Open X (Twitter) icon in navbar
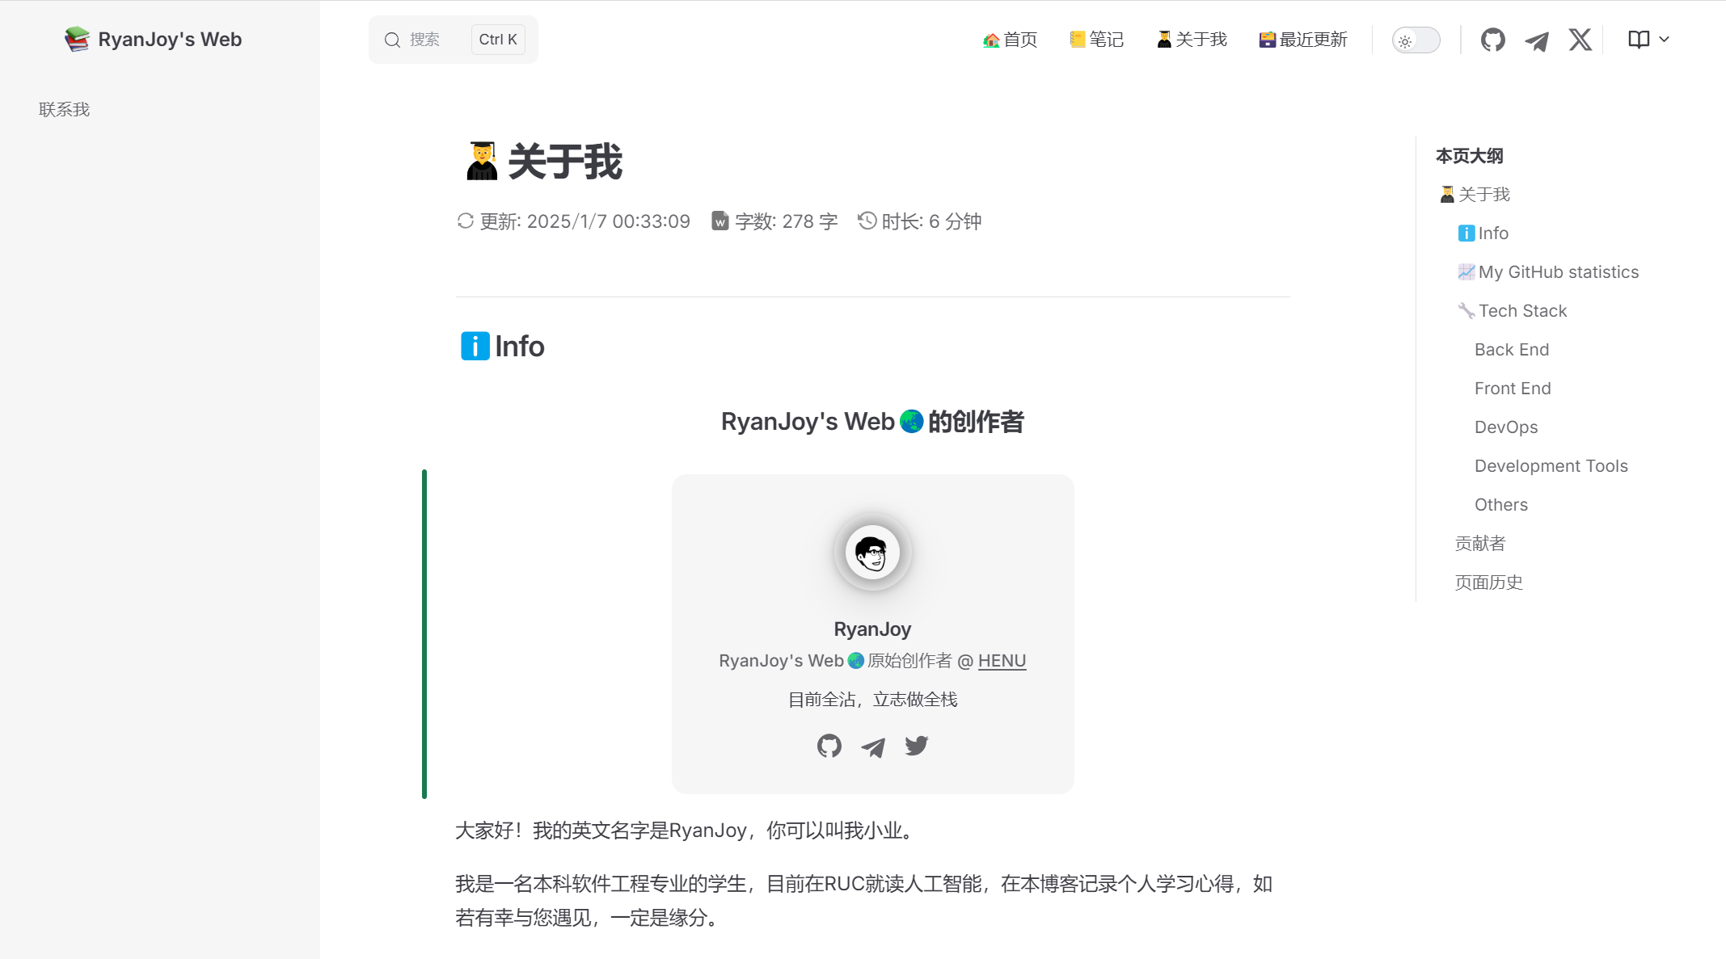This screenshot has height=959, width=1726. [x=1580, y=40]
